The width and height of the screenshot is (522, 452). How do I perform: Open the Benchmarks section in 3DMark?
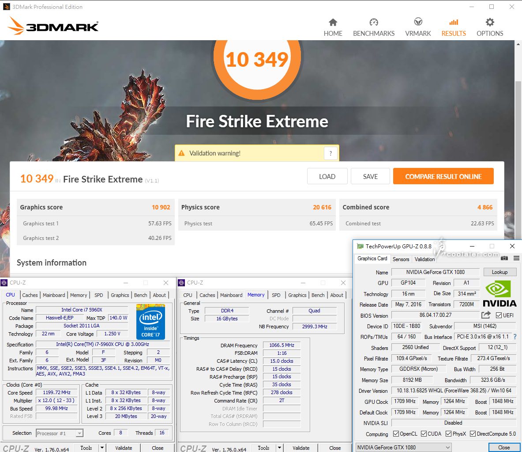(374, 27)
